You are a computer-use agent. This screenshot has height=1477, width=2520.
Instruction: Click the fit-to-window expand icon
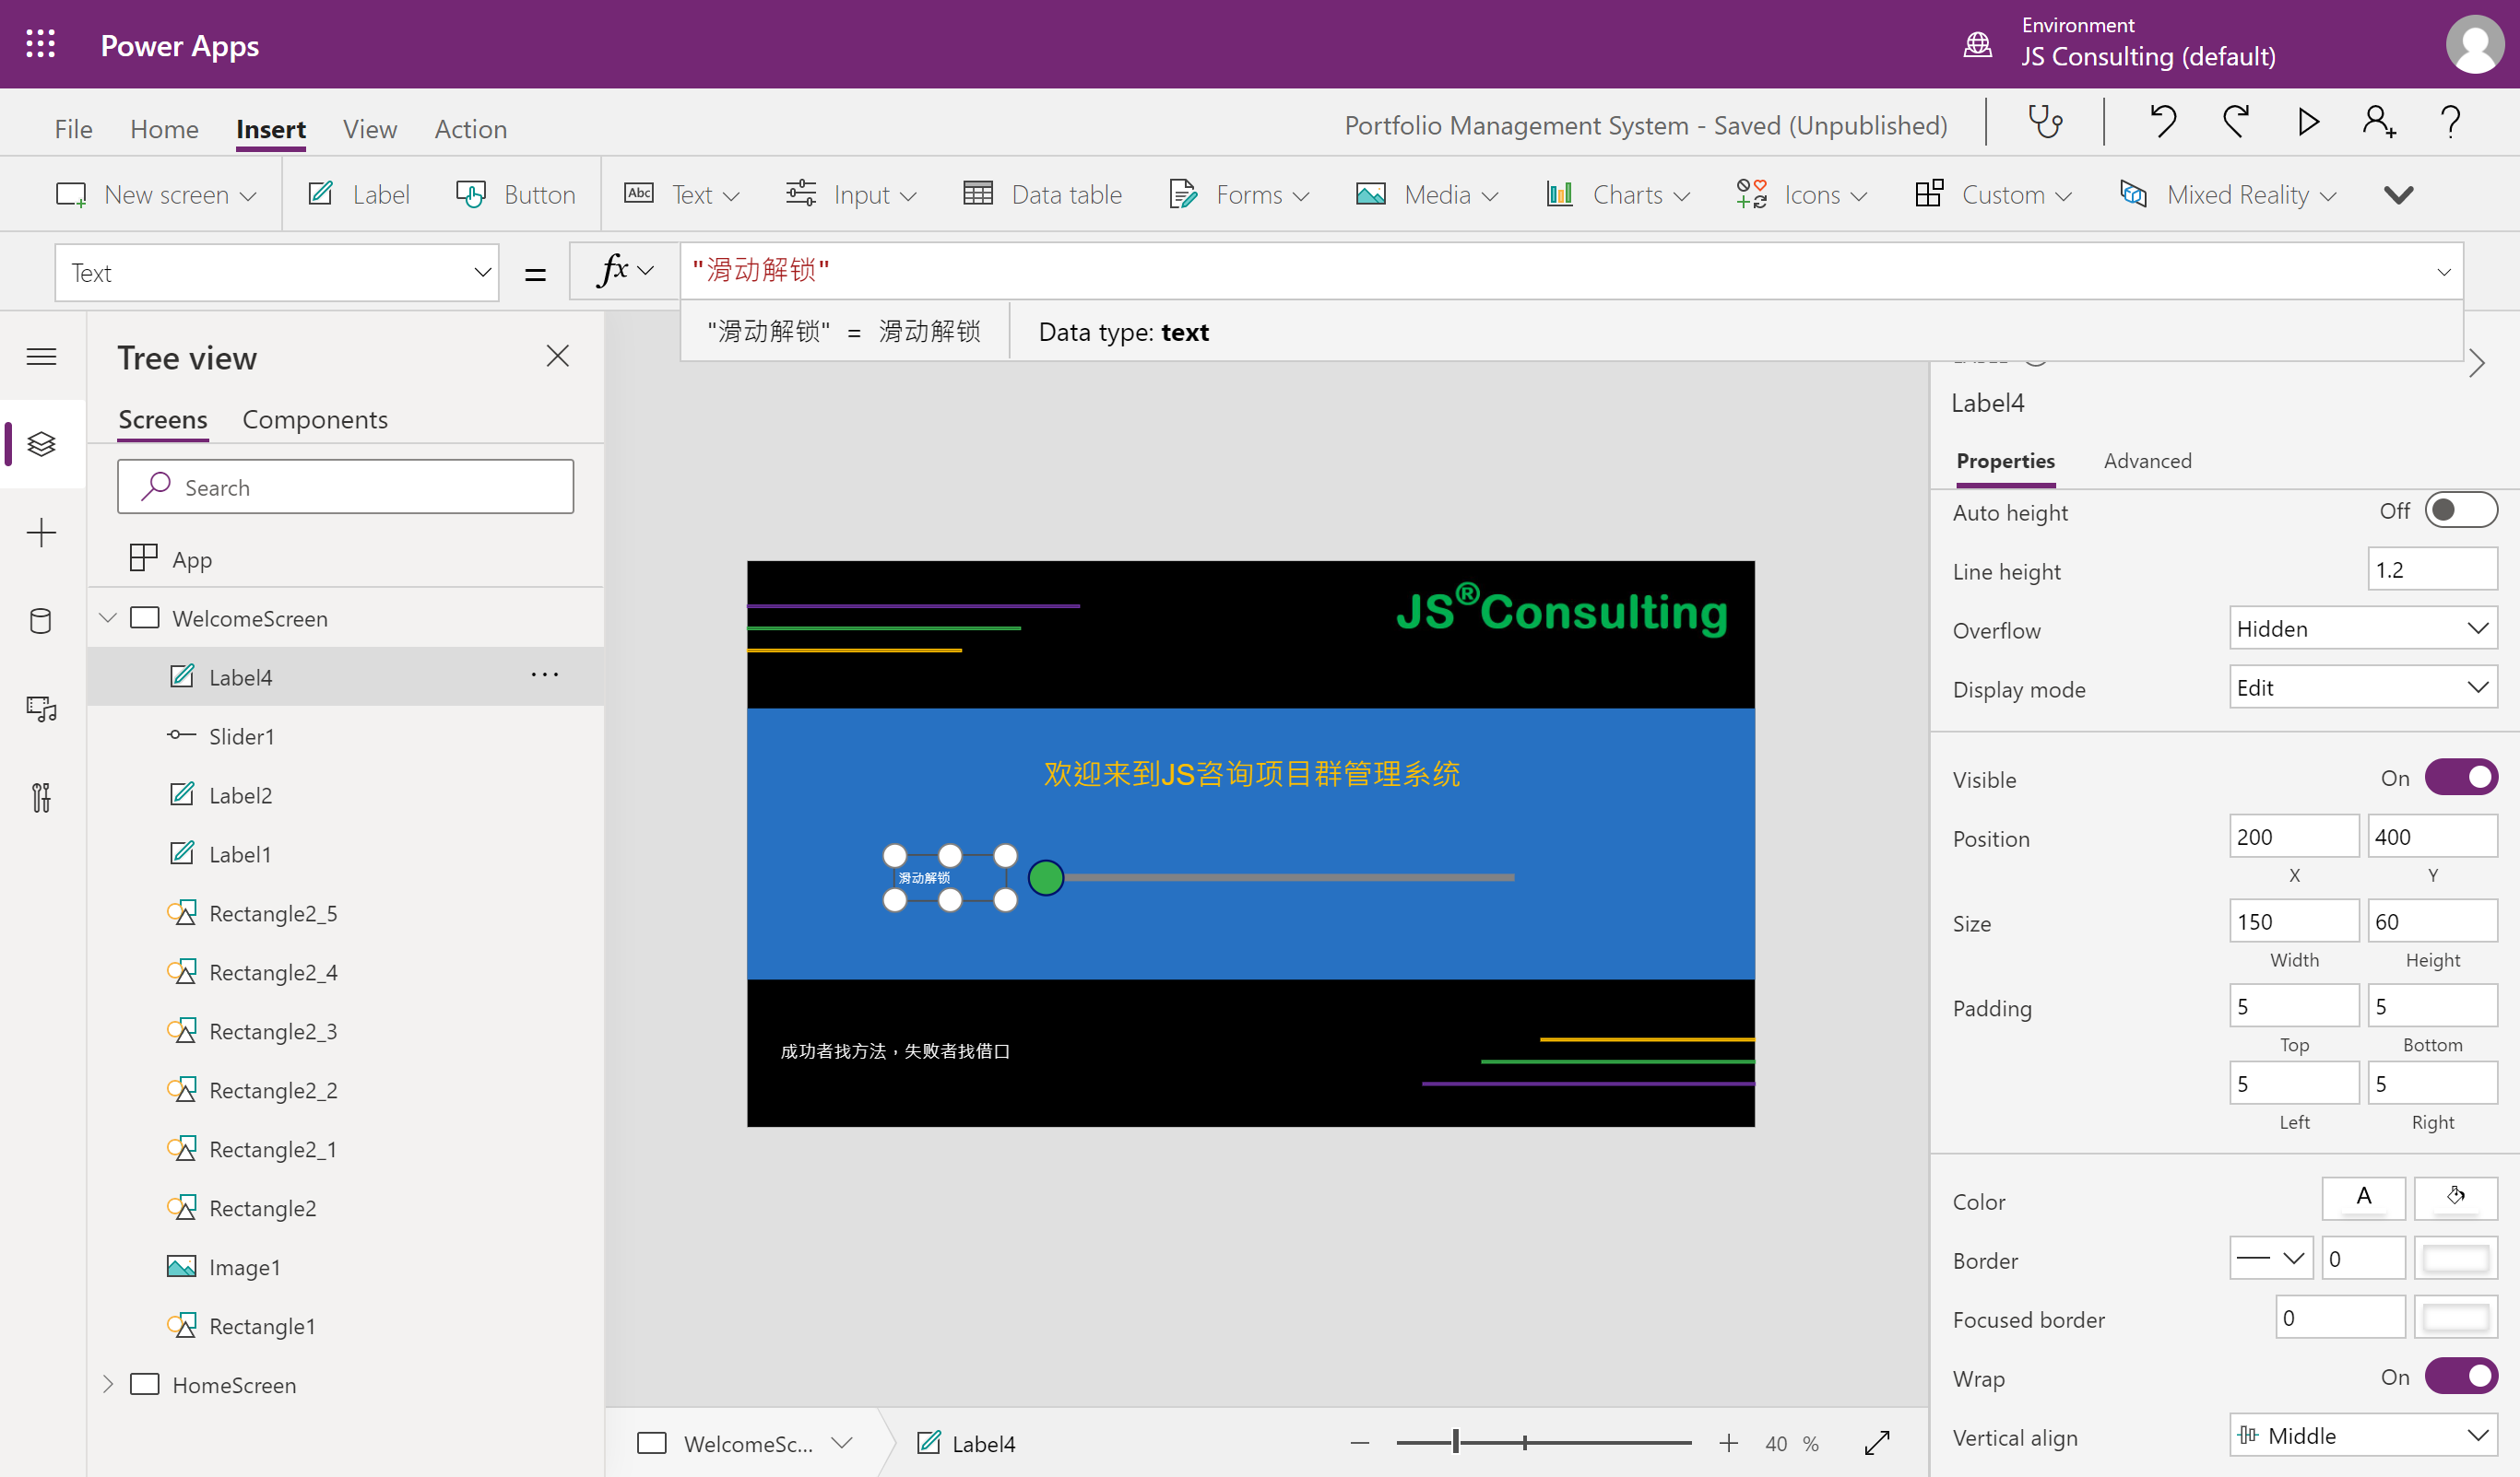tap(1877, 1442)
